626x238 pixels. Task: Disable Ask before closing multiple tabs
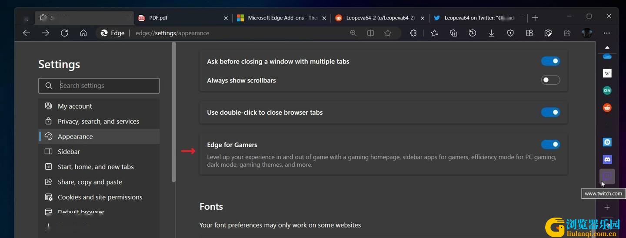pos(550,61)
